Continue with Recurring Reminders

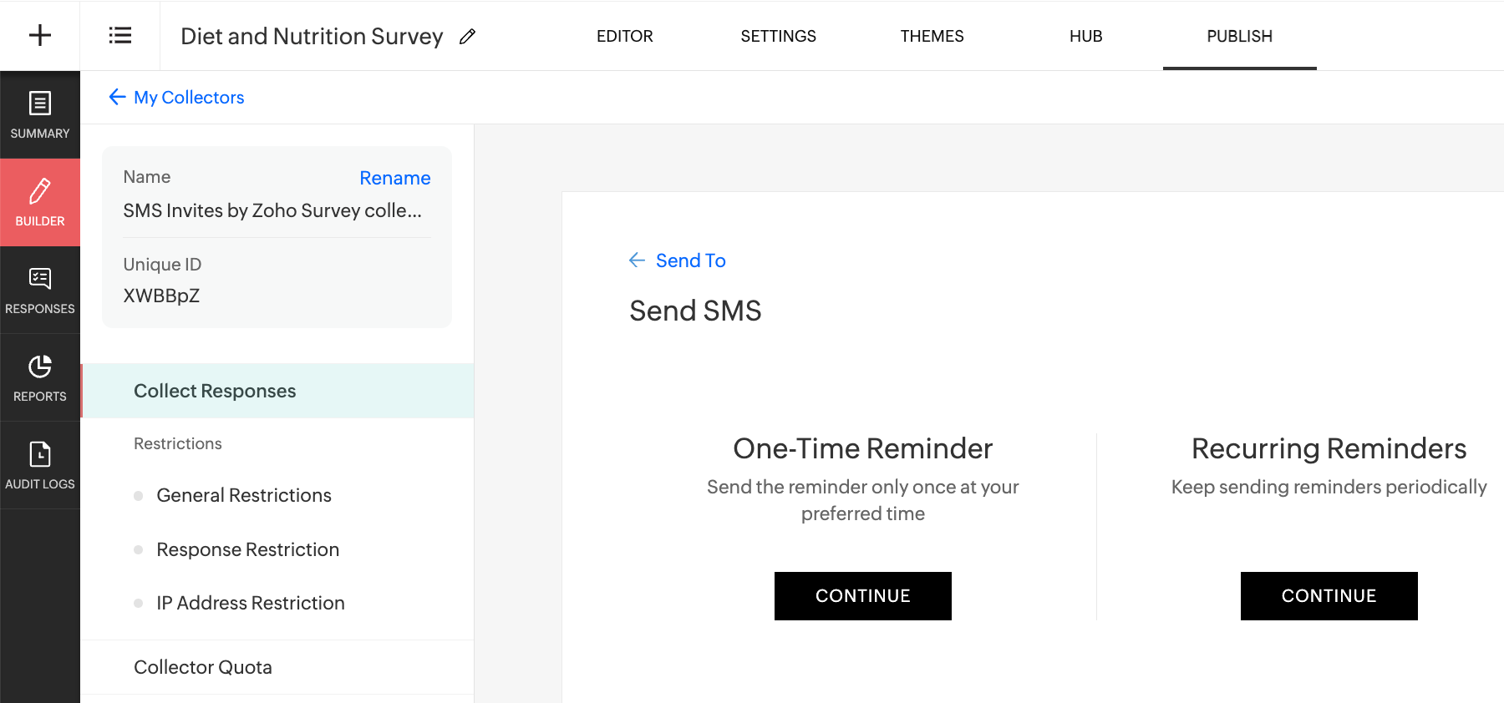(1329, 596)
